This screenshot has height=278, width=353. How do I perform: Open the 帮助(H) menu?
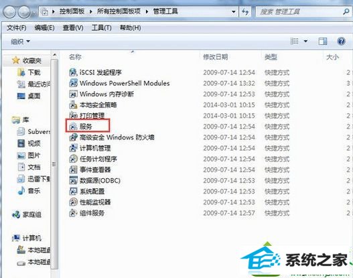tap(131, 27)
